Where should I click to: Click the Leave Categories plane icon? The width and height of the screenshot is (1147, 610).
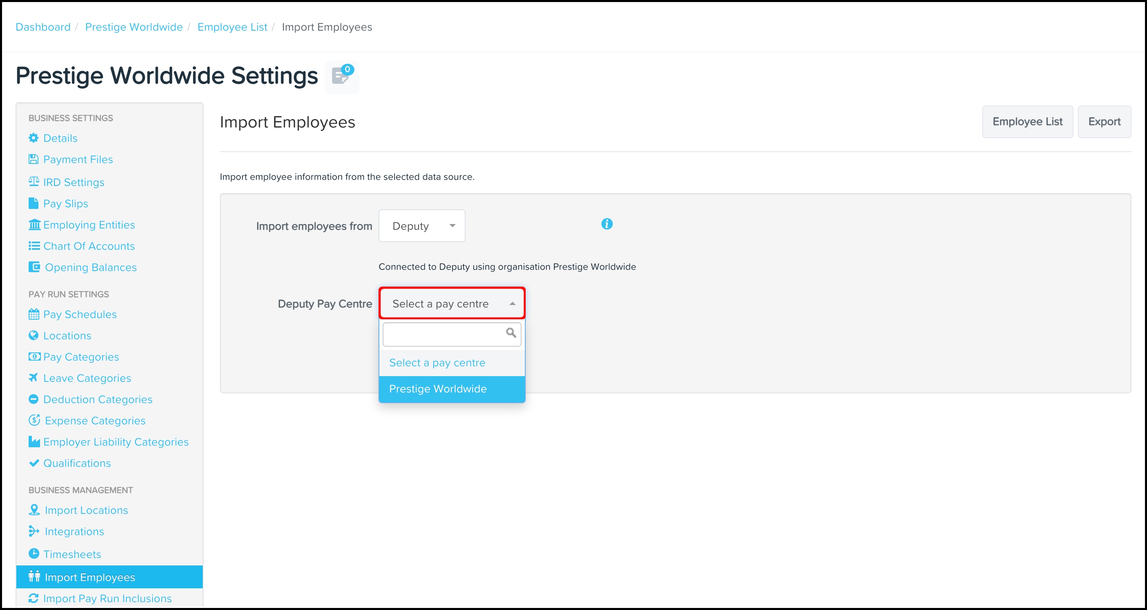pos(34,378)
